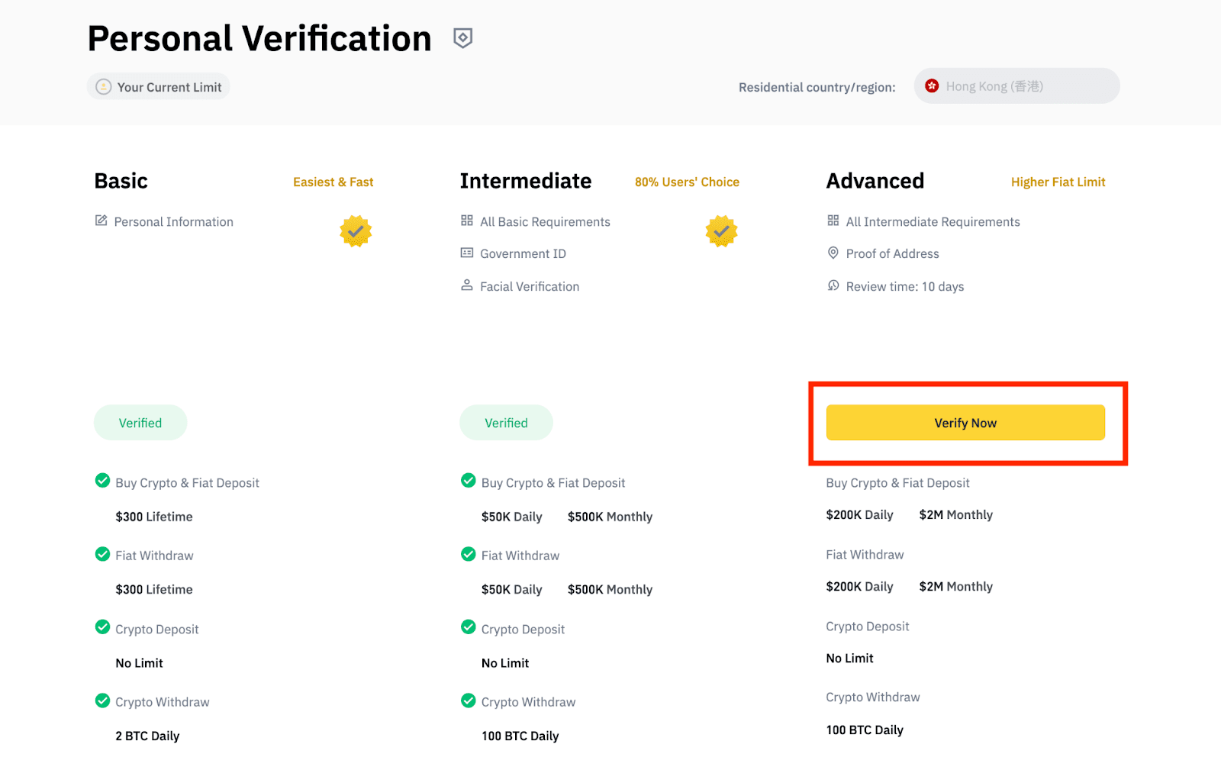This screenshot has width=1221, height=770.
Task: Click $50K Daily under Intermediate Buy Crypto
Action: click(511, 517)
